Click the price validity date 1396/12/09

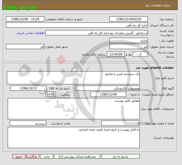(108, 94)
